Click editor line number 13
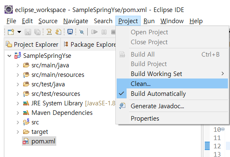The image size is (230, 157). [217, 154]
